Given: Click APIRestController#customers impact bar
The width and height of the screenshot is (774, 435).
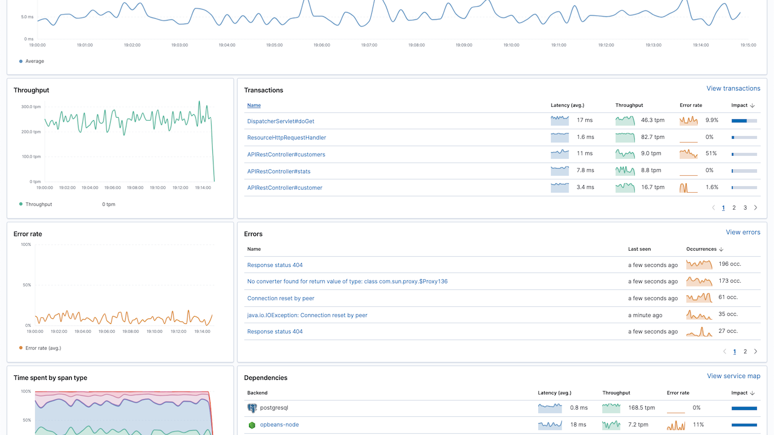Looking at the screenshot, I should (744, 154).
